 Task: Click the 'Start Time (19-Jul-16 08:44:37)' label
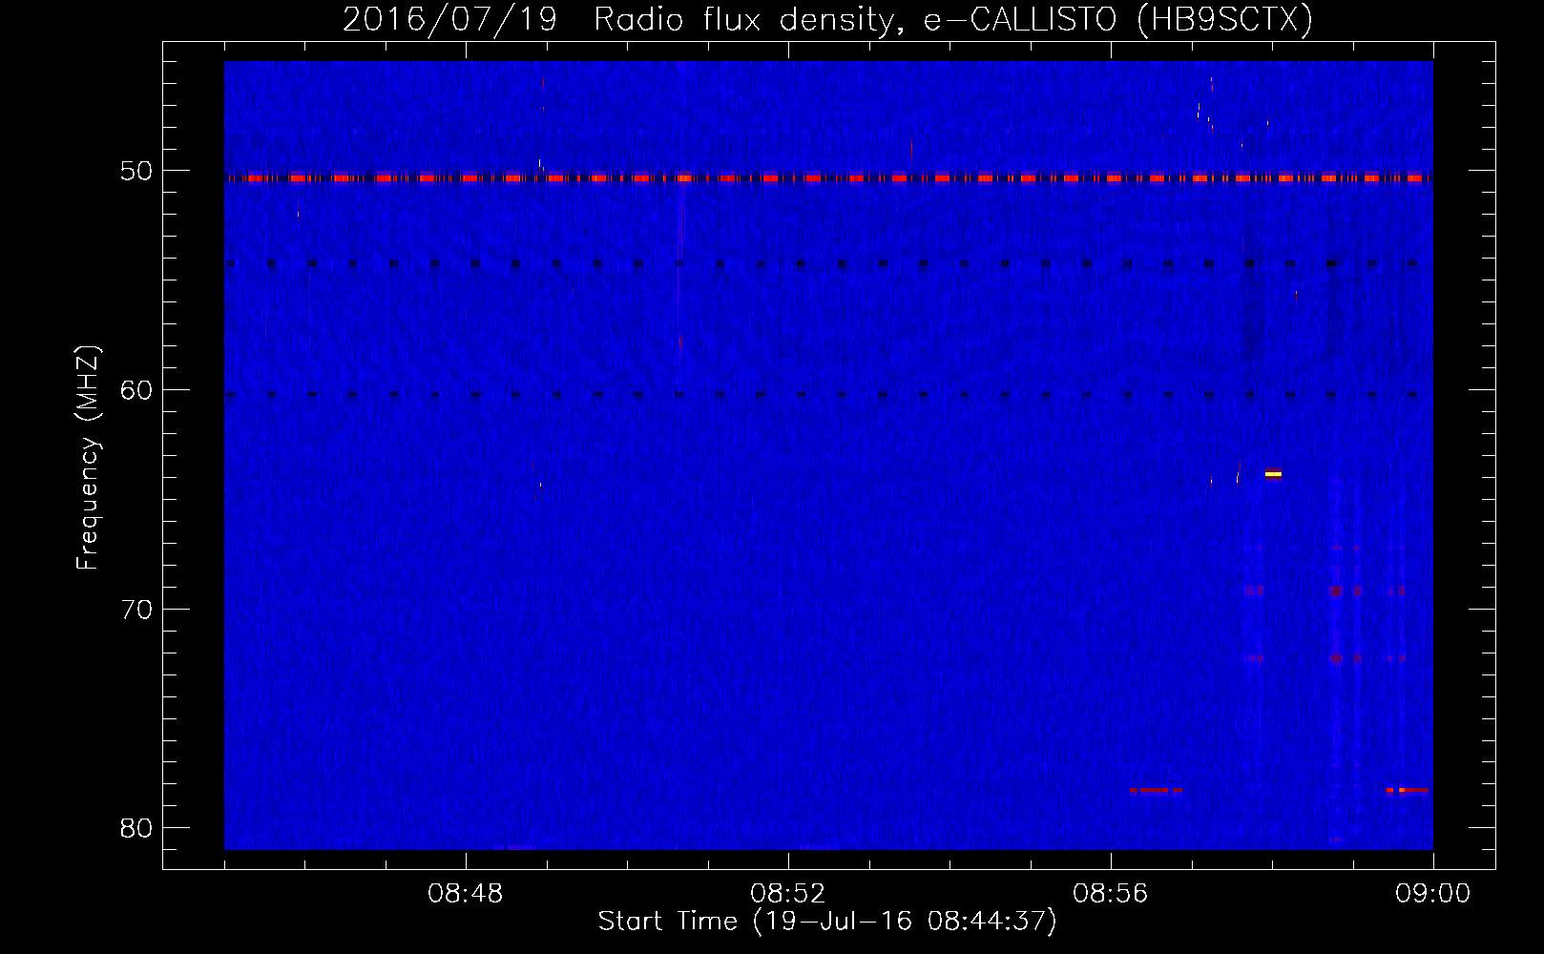pos(827,922)
